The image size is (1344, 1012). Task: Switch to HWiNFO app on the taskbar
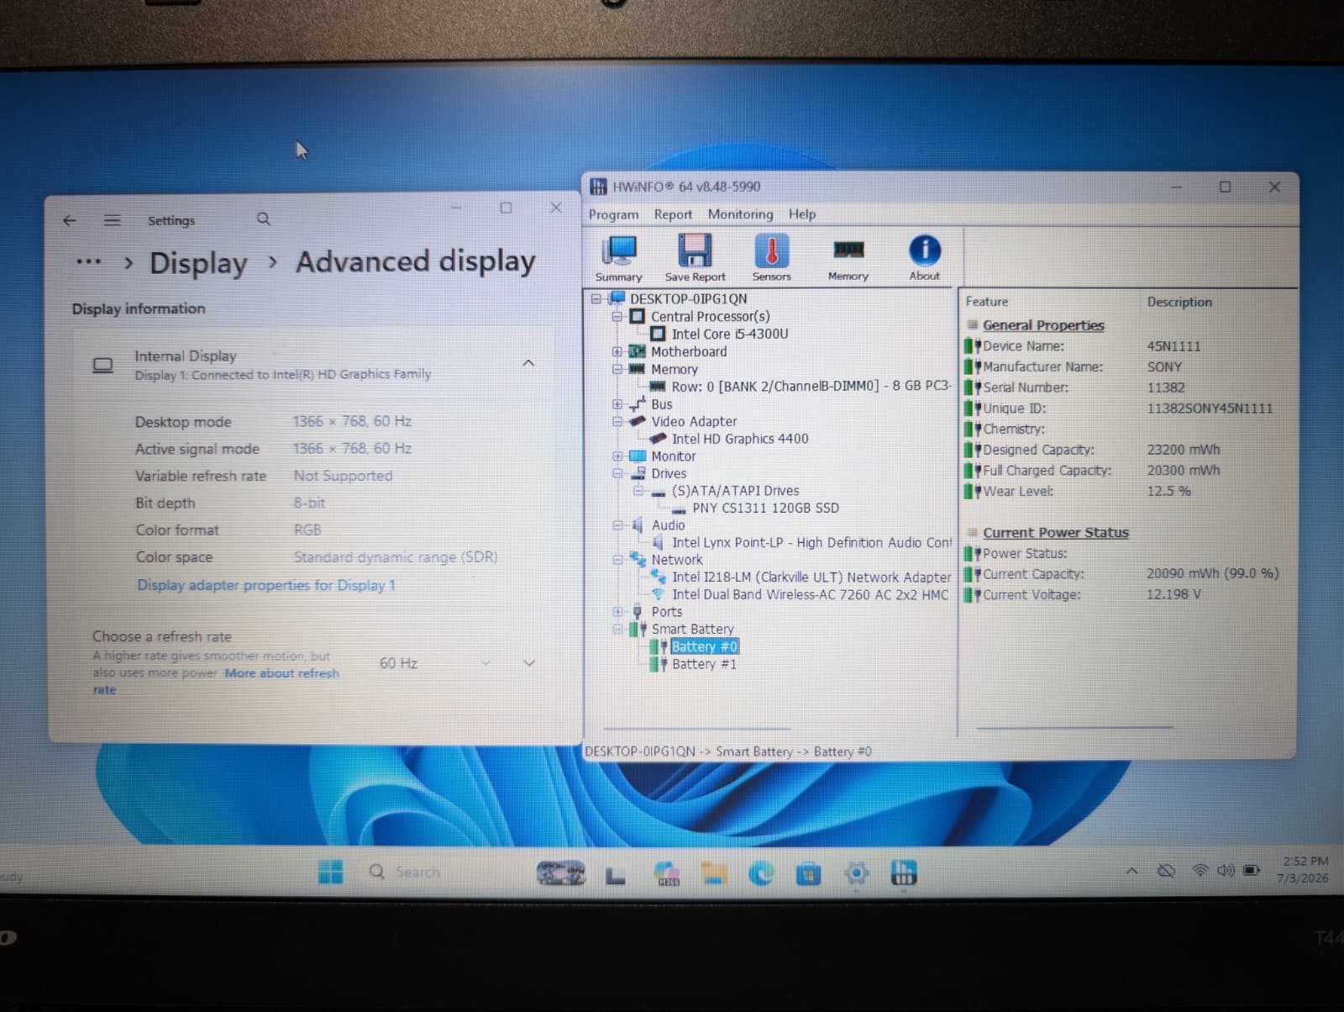pyautogui.click(x=904, y=873)
